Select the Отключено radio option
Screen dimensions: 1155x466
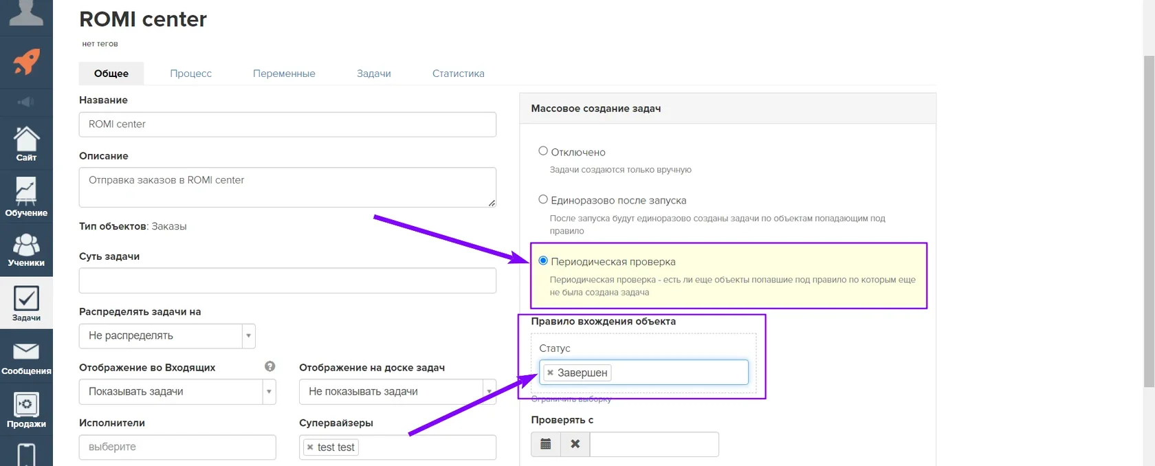(543, 151)
